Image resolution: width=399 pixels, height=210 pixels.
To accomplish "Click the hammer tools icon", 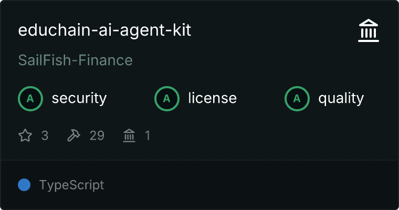I will [x=73, y=136].
